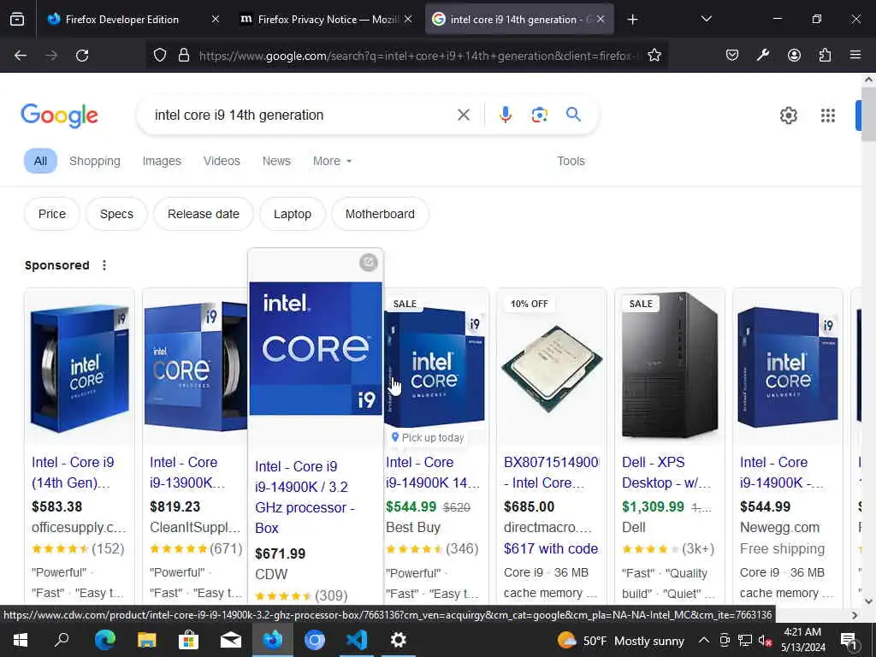Open Firefox View icon in tab bar
The image size is (876, 657).
click(x=17, y=19)
